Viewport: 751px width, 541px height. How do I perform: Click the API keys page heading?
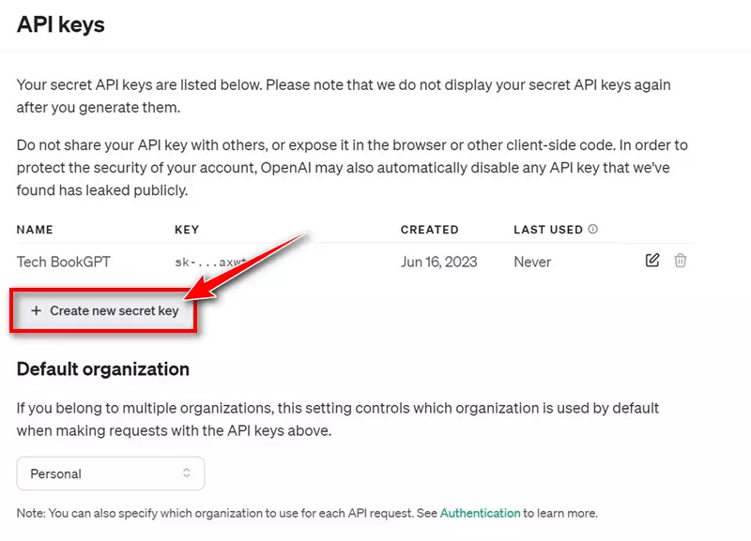(61, 25)
